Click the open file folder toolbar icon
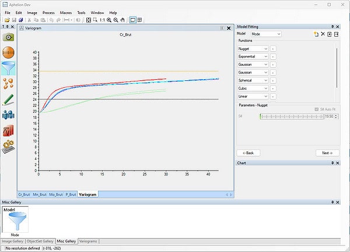This screenshot has width=350, height=252. [x=7, y=20]
